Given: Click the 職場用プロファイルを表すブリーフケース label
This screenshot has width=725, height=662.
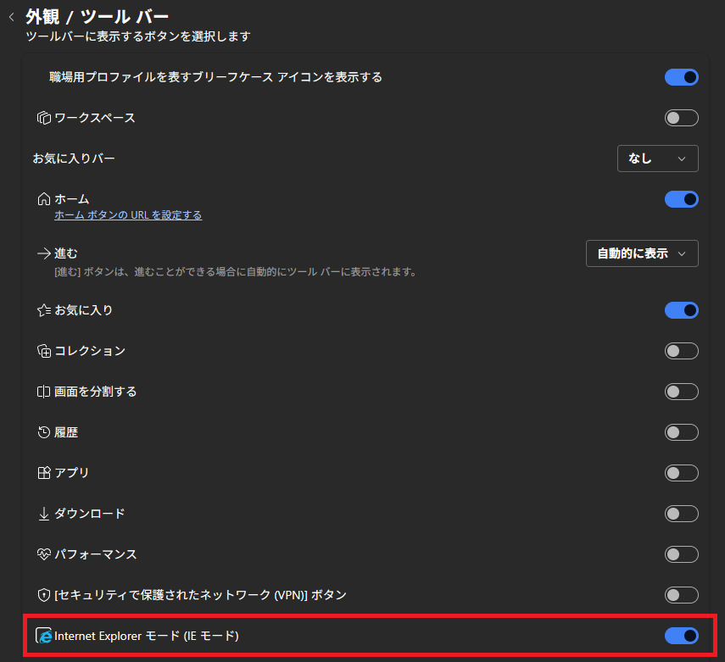Looking at the screenshot, I should [215, 77].
